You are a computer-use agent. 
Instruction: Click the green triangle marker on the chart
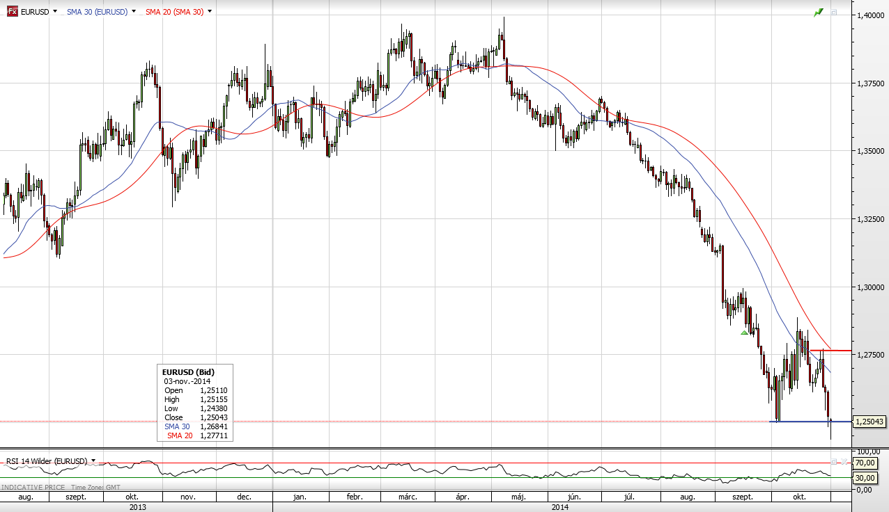(x=744, y=333)
